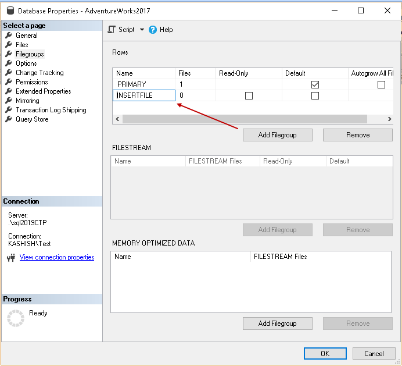402x366 pixels.
Task: Click the Options page wrench icon
Action: point(9,63)
